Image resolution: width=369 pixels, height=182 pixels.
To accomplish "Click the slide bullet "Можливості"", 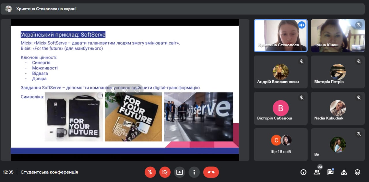I will (x=45, y=68).
